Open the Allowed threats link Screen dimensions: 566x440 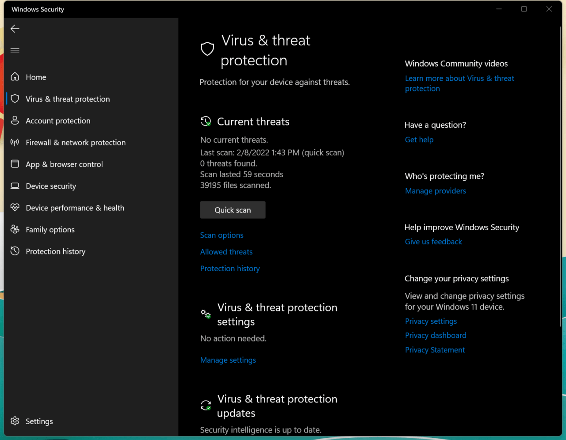pos(226,252)
